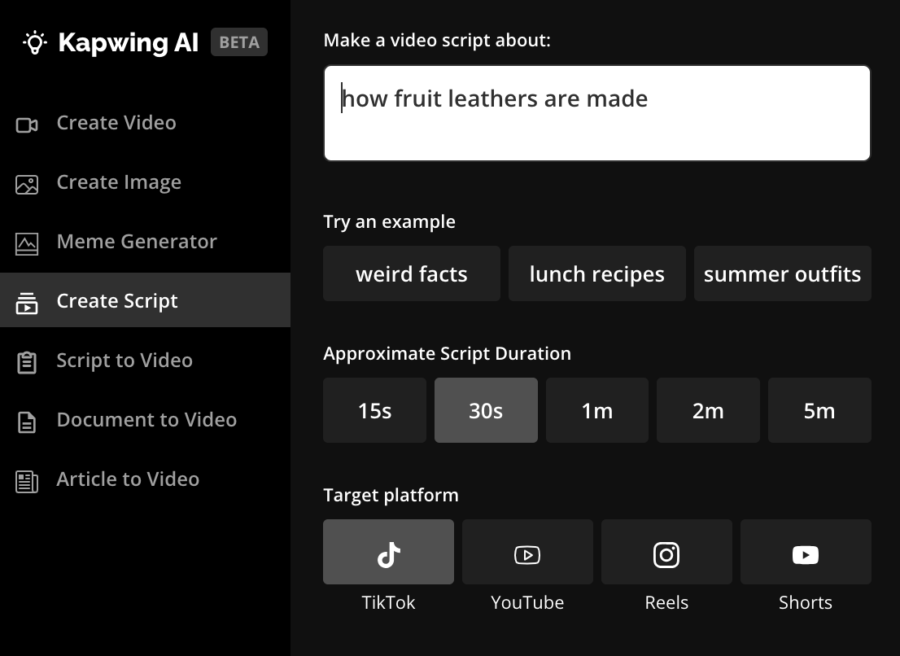Open Create Video from the sidebar

point(116,122)
